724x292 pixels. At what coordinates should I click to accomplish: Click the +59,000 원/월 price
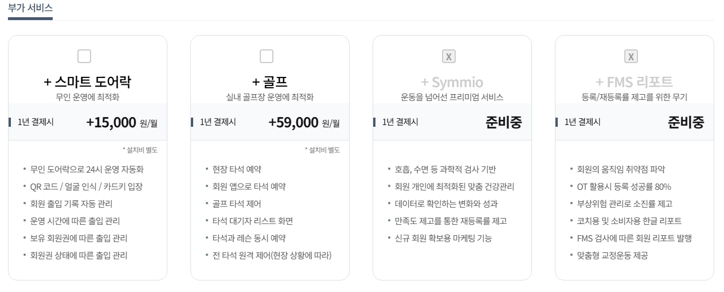[304, 122]
